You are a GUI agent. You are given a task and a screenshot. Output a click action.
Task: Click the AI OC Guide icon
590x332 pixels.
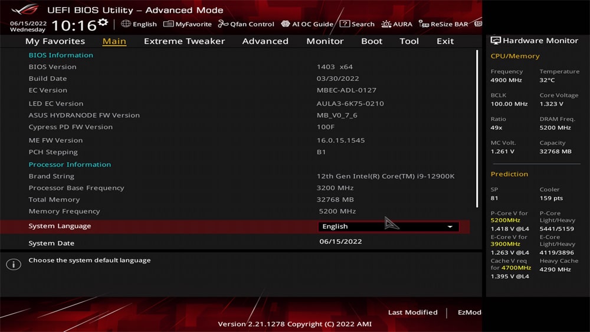pos(286,24)
